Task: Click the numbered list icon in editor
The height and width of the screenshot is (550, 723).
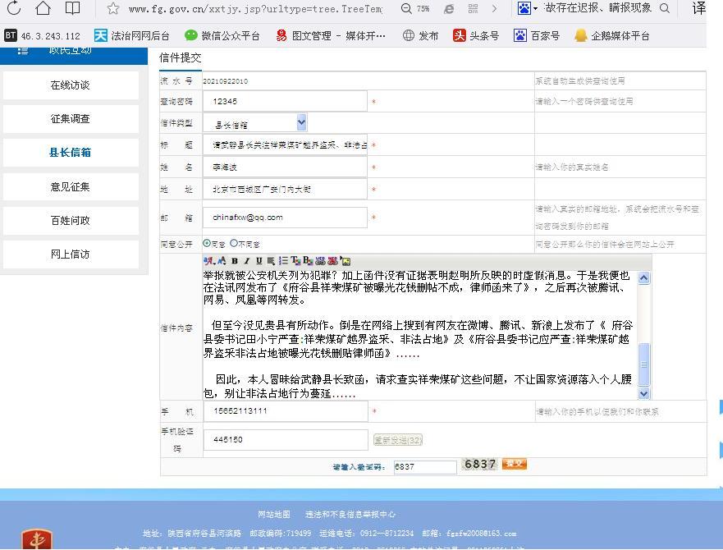Action: pos(283,261)
